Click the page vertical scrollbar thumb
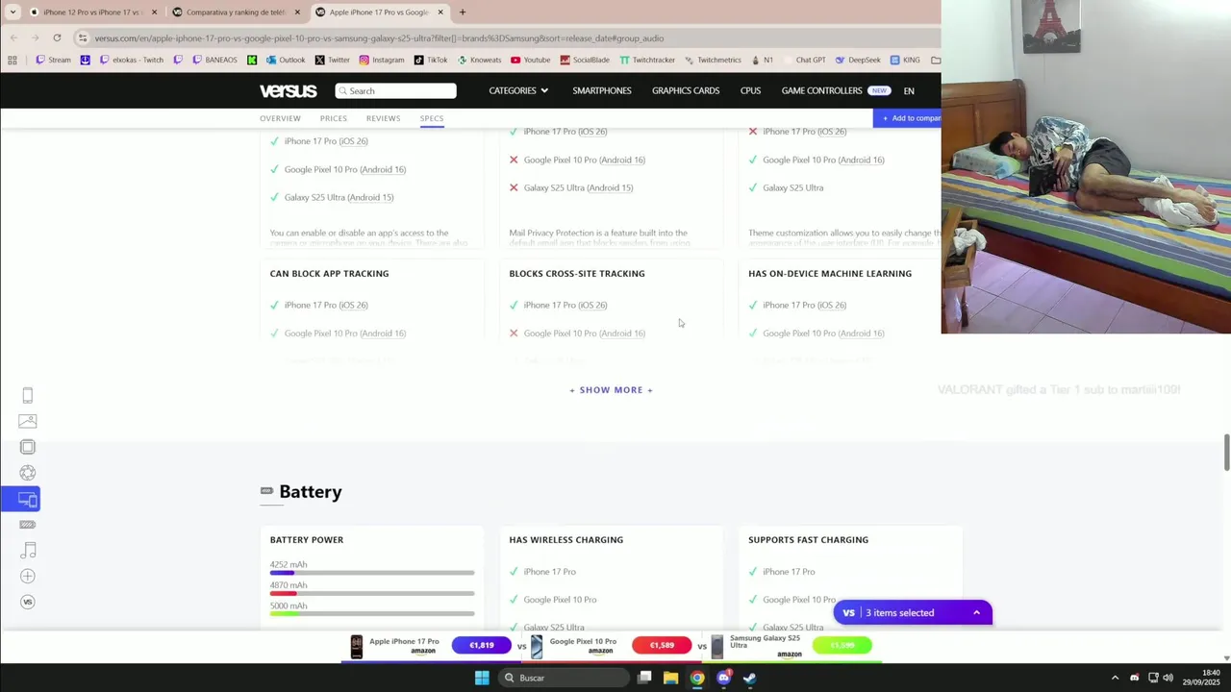Image resolution: width=1231 pixels, height=692 pixels. click(1226, 453)
